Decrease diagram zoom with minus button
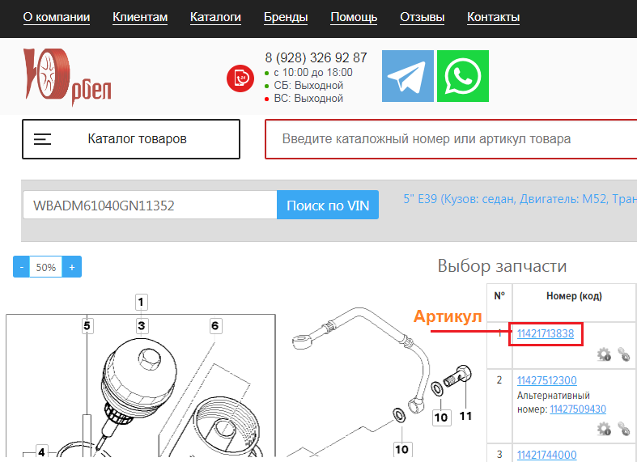 coord(22,267)
